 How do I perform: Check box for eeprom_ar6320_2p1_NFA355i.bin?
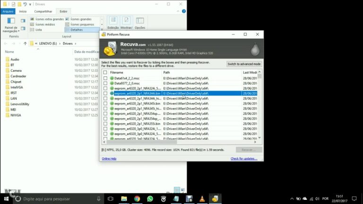click(x=105, y=124)
